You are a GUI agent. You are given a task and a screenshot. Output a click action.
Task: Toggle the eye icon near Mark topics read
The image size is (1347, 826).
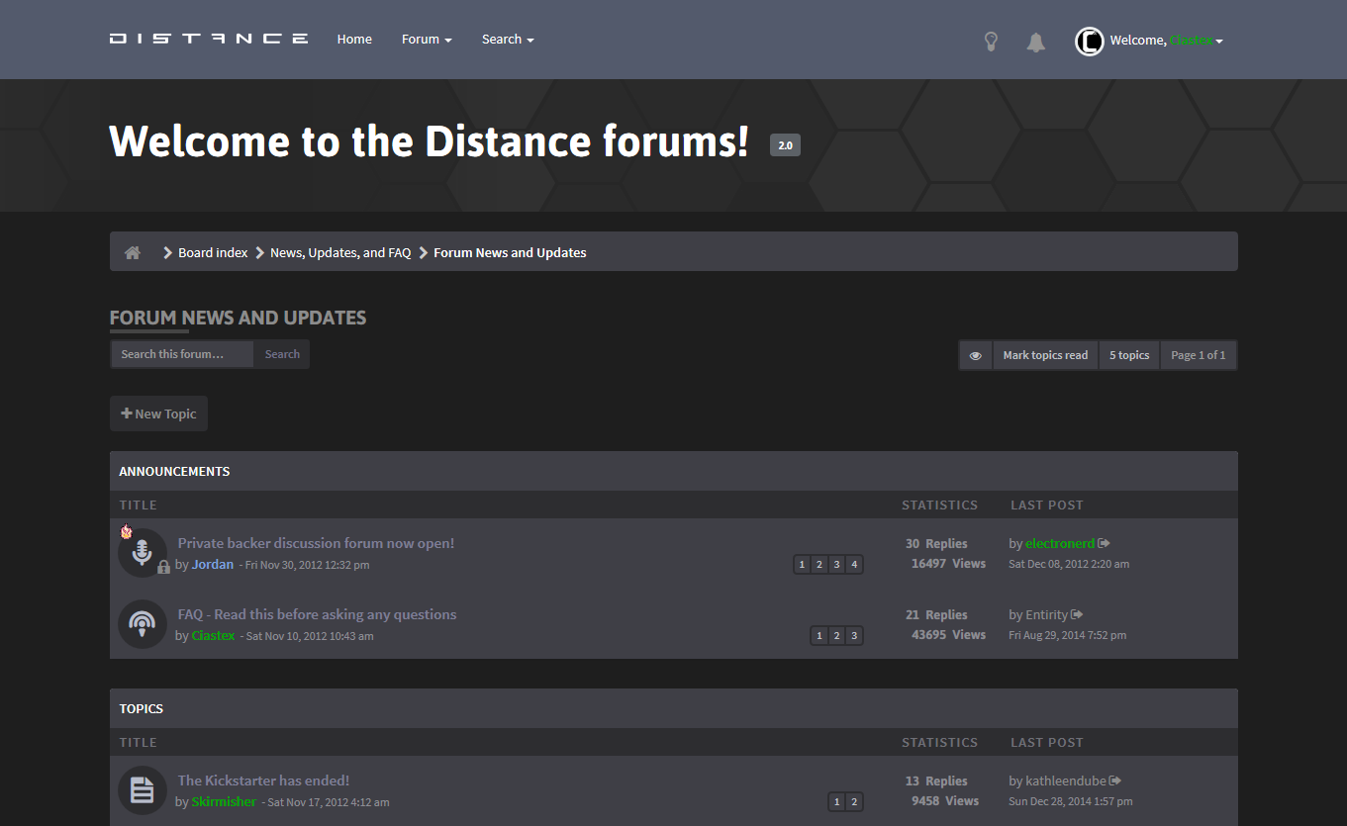coord(976,354)
